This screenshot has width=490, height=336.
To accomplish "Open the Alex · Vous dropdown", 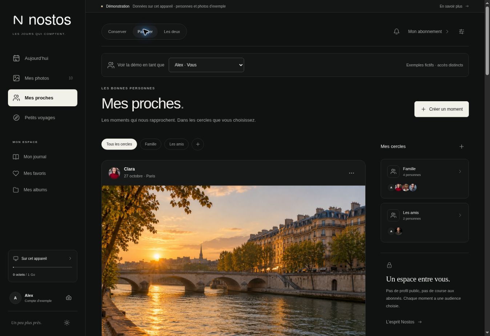I will tap(206, 65).
